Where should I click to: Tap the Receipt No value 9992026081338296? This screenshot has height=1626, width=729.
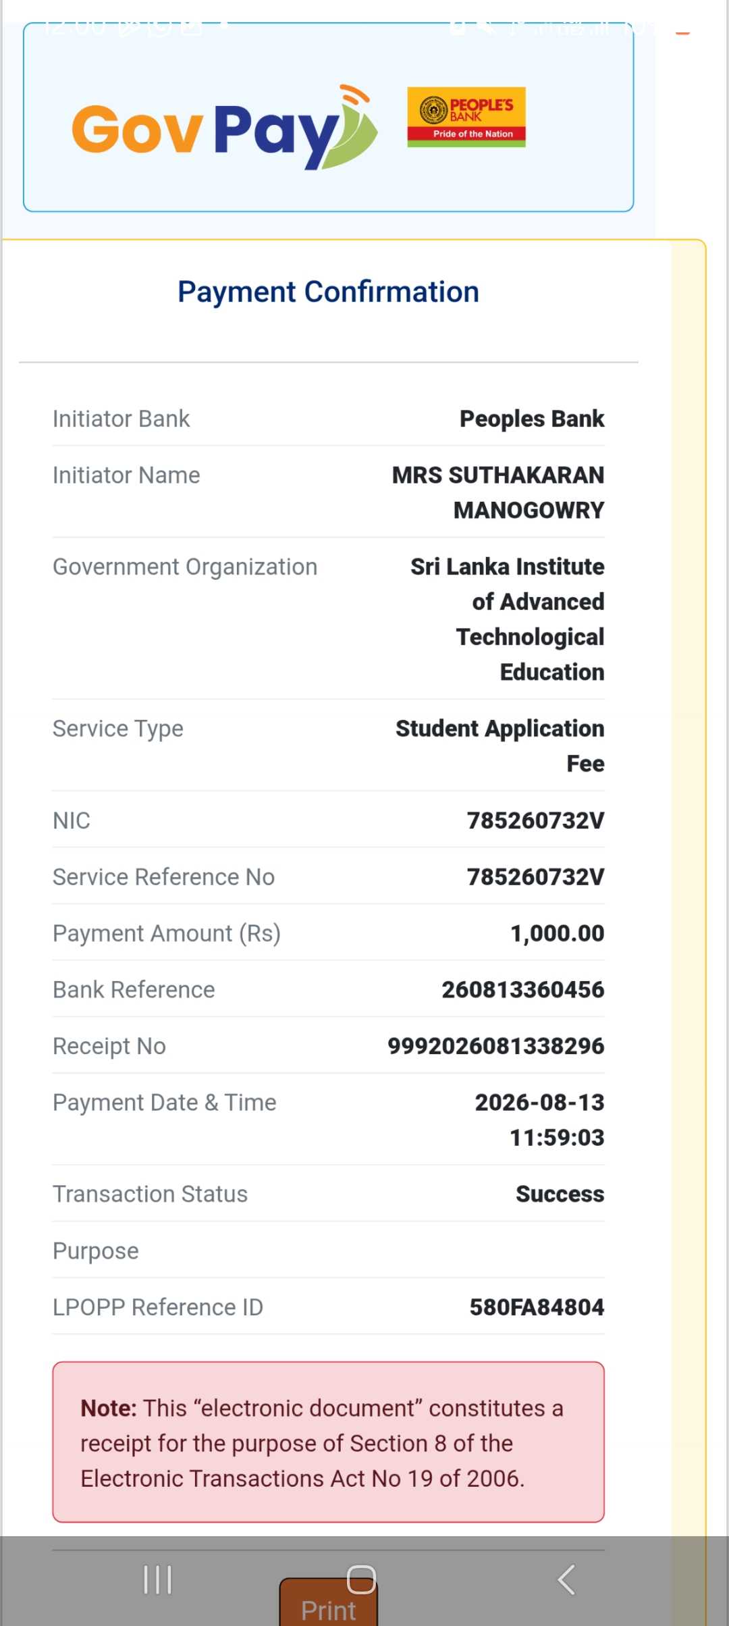click(x=496, y=1046)
